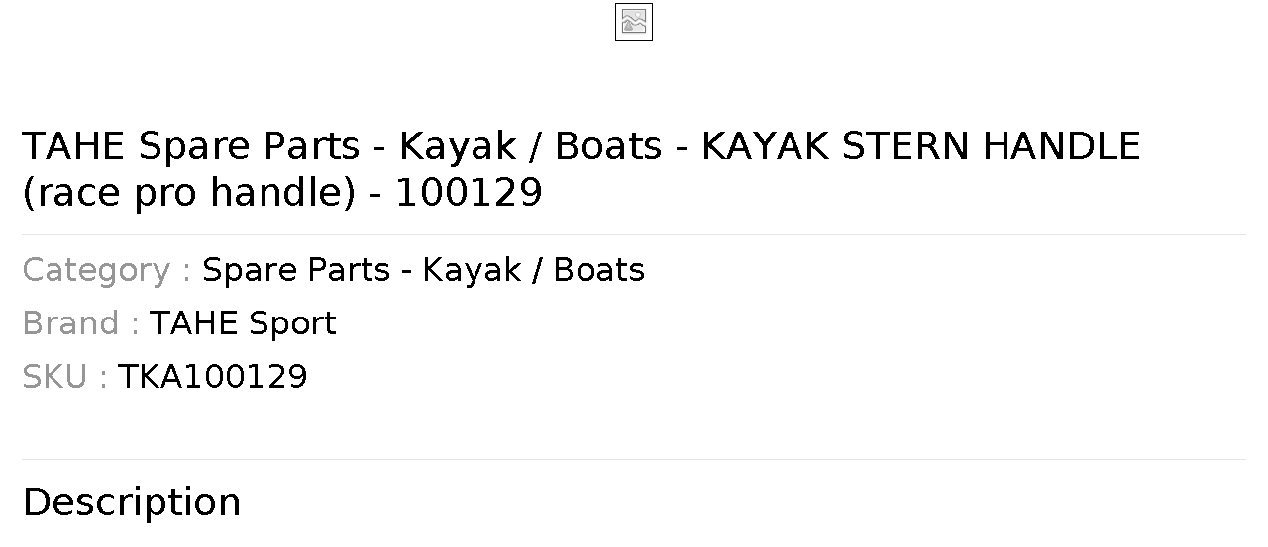Click the broken product image placeholder icon

coord(634,22)
